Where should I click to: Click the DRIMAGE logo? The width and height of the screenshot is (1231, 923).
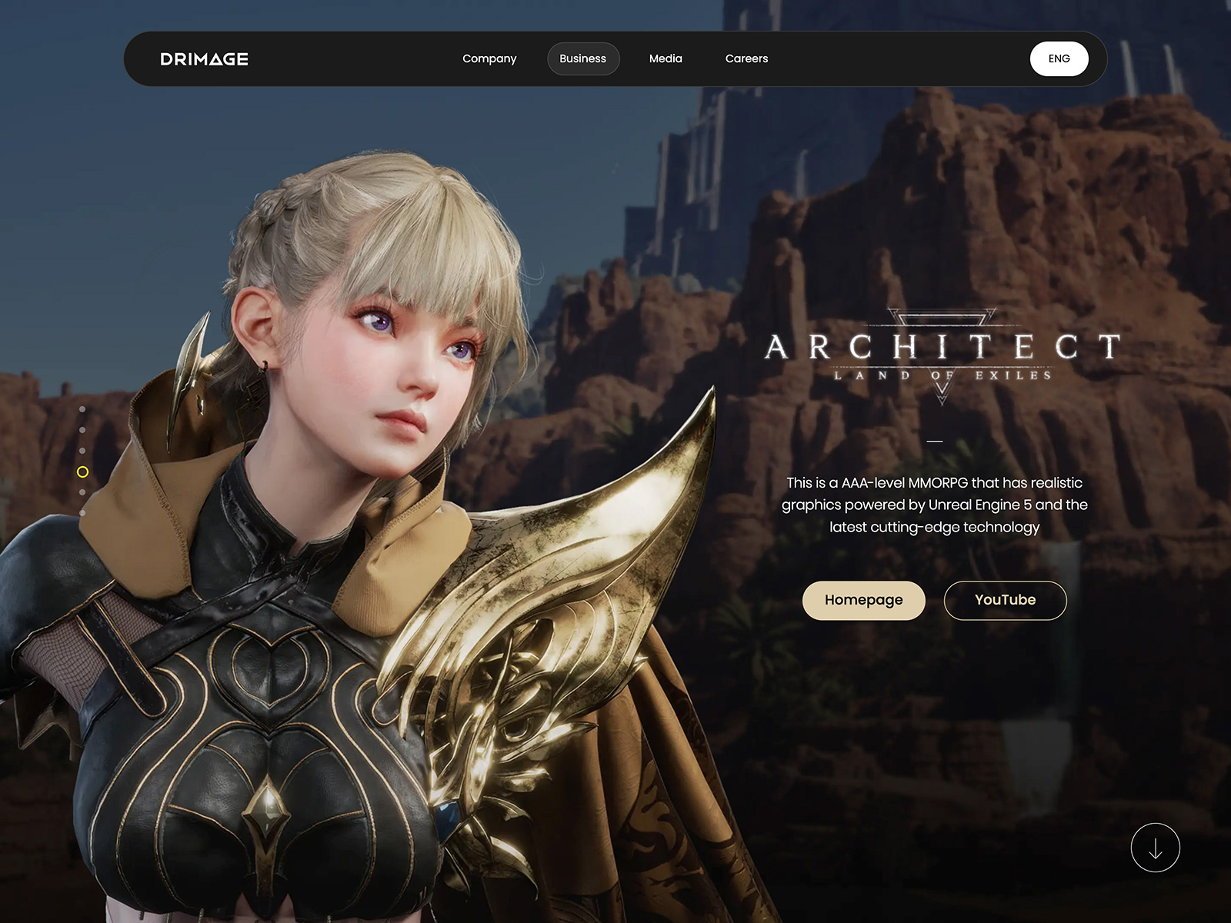204,59
